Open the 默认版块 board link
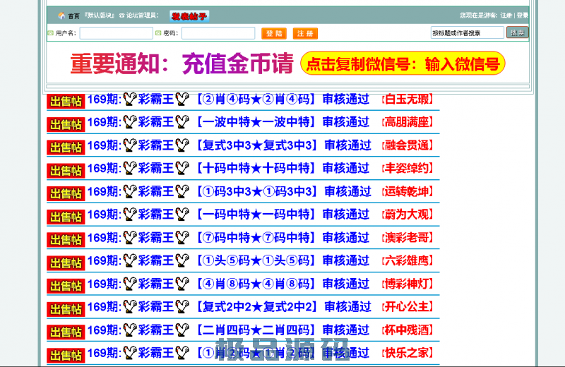565x367 pixels. 100,16
